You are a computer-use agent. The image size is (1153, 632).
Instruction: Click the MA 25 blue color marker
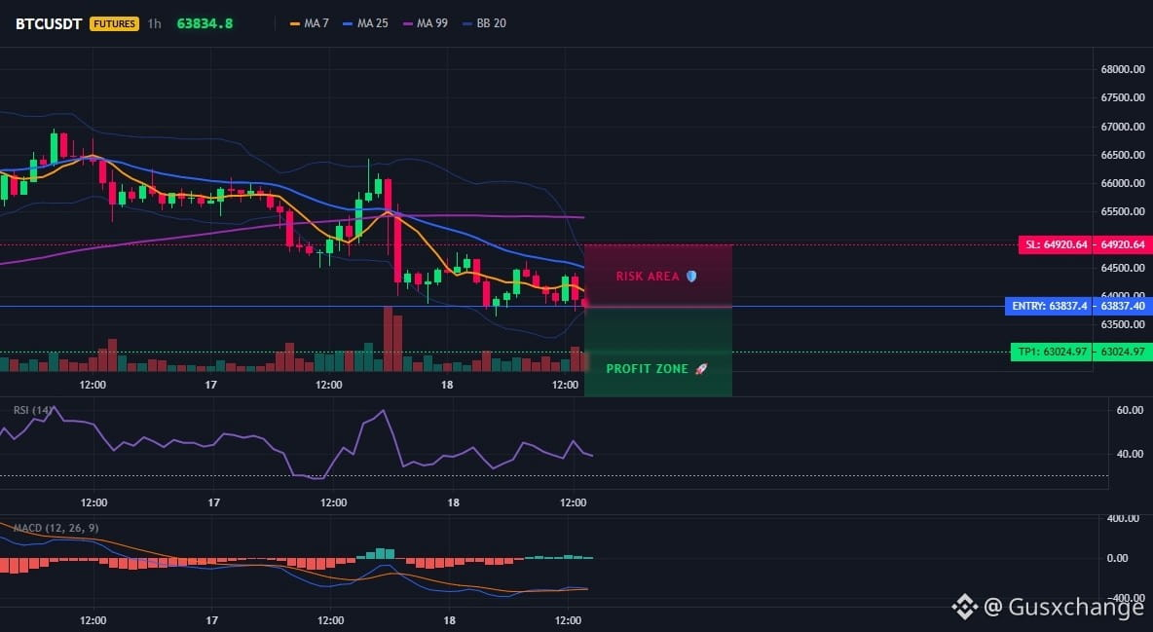coord(348,23)
